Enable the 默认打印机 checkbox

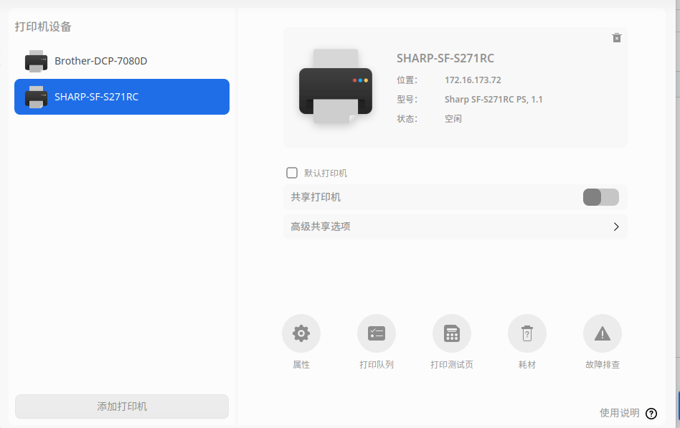click(292, 173)
